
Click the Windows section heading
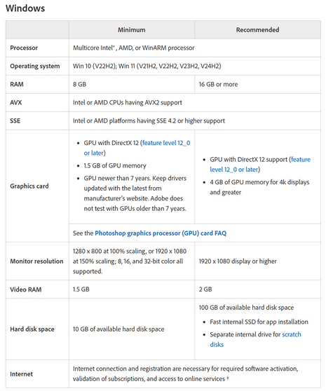[x=25, y=8]
